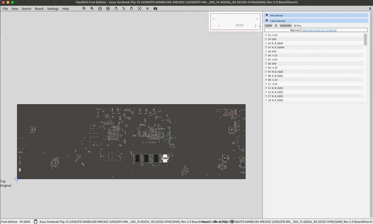Open the Search menu

26,9
